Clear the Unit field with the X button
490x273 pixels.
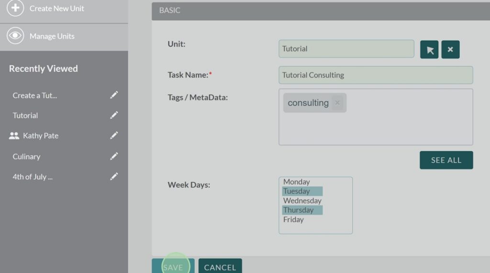[x=450, y=50]
